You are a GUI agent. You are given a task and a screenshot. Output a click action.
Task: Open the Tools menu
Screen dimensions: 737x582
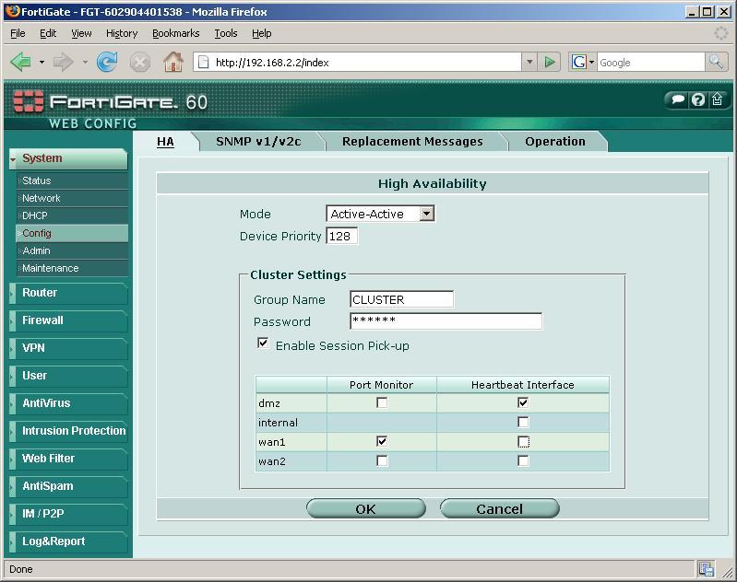(x=226, y=33)
